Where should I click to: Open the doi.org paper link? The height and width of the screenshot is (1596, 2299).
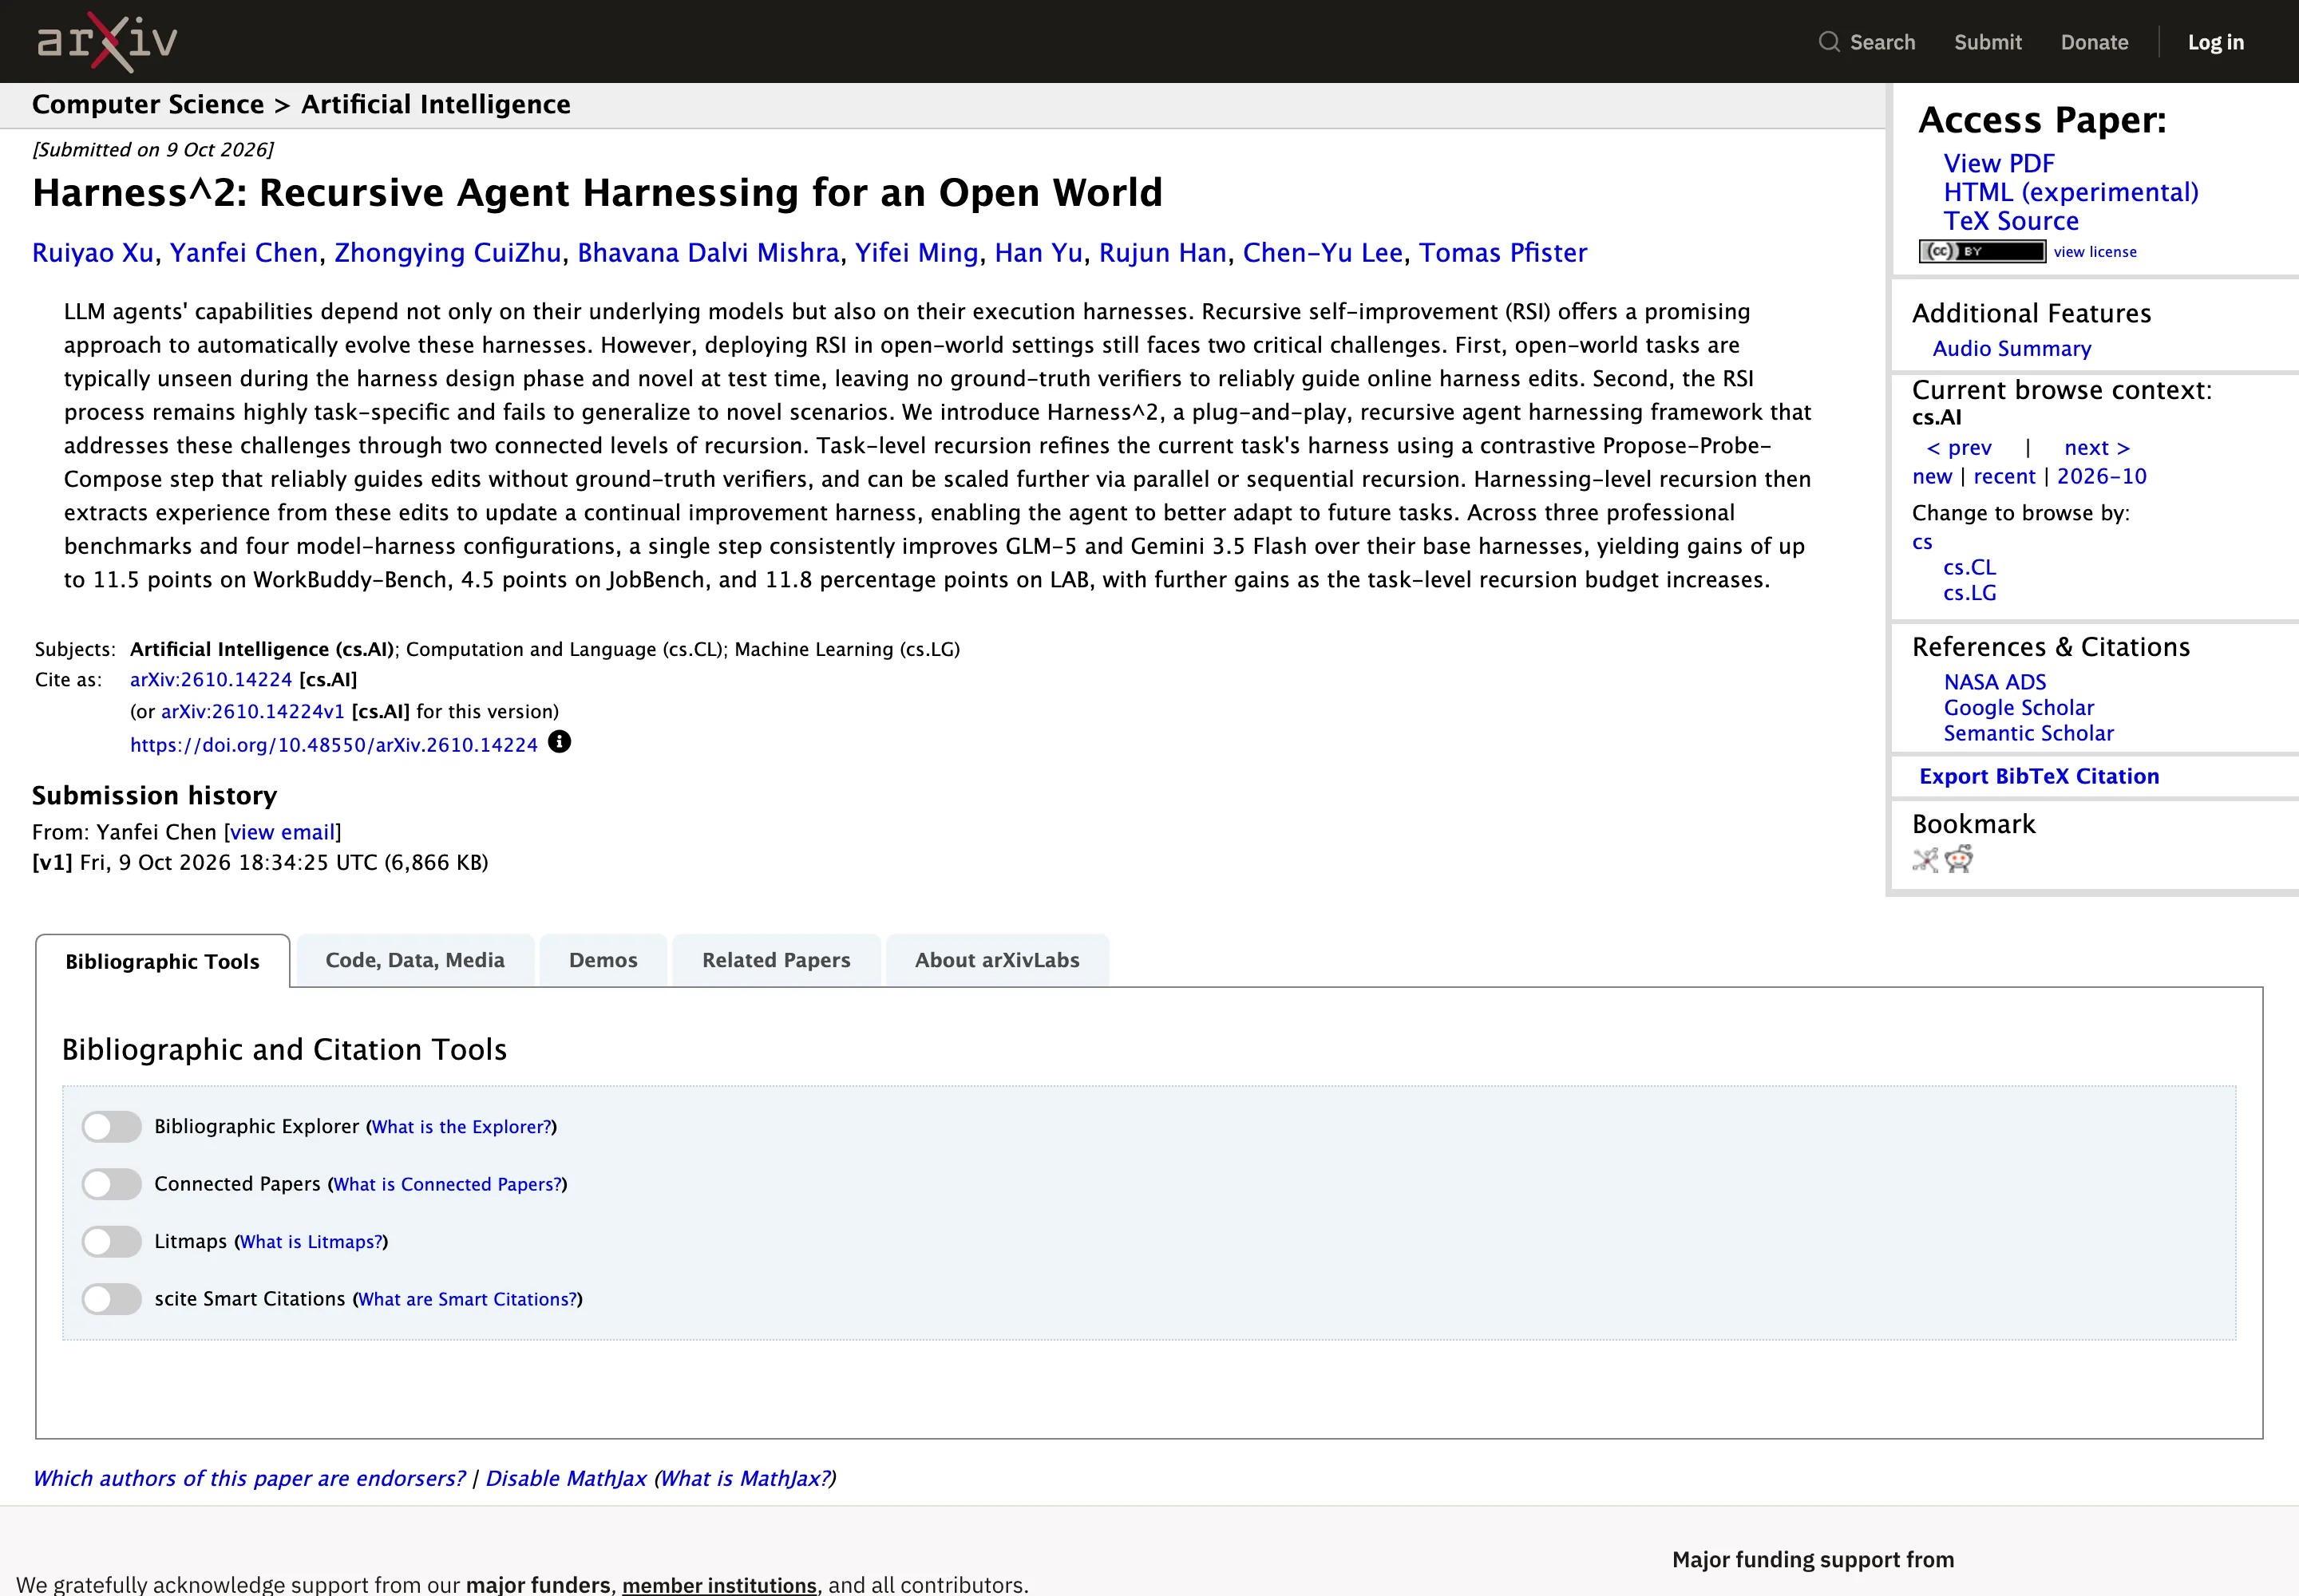pos(334,745)
